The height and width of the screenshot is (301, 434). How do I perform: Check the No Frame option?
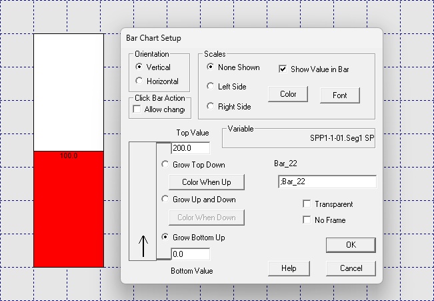click(307, 220)
